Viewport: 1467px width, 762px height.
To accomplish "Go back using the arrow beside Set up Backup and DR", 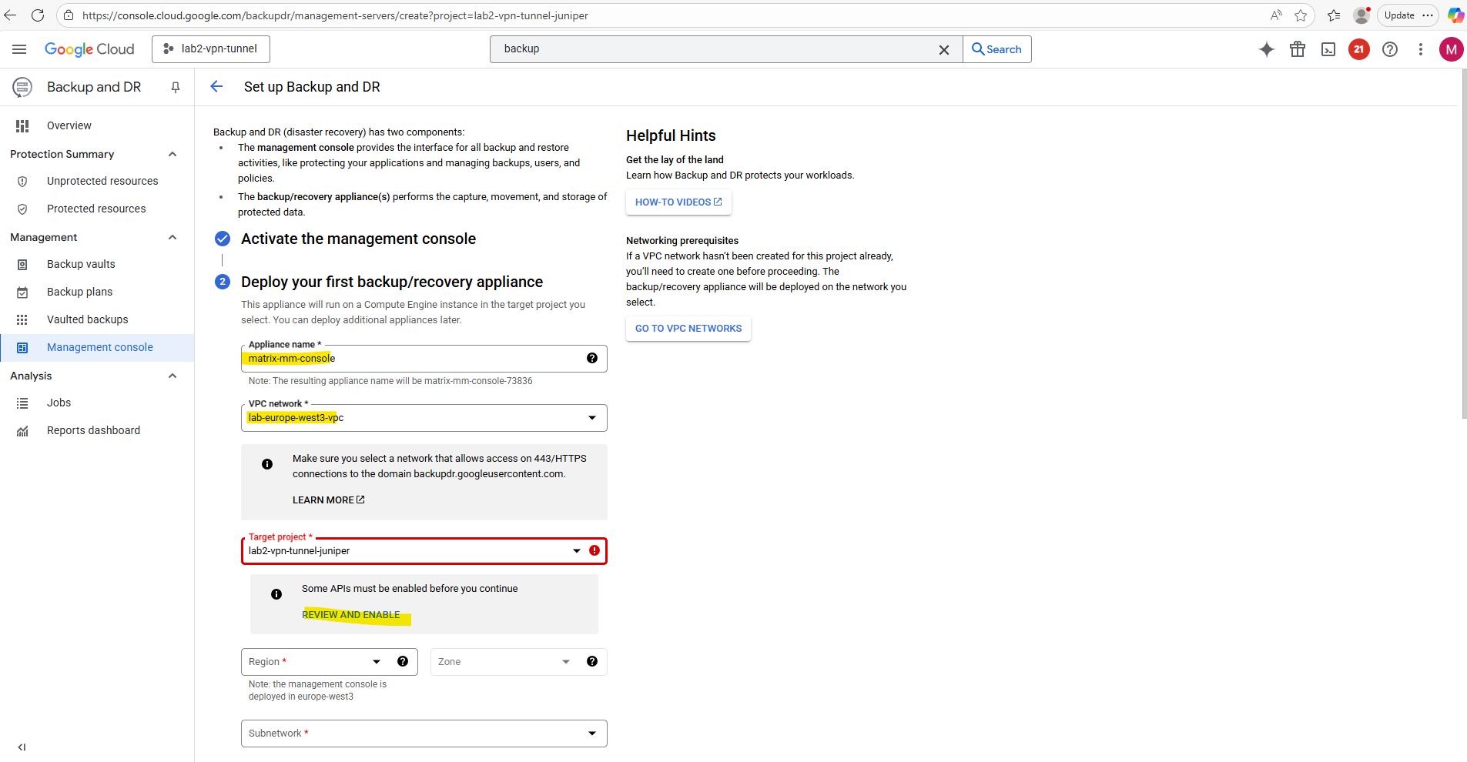I will pyautogui.click(x=216, y=87).
